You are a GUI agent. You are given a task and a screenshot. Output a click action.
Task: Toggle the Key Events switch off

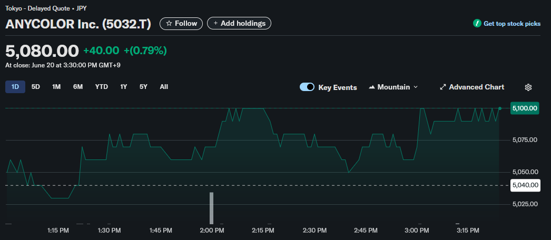pos(307,87)
